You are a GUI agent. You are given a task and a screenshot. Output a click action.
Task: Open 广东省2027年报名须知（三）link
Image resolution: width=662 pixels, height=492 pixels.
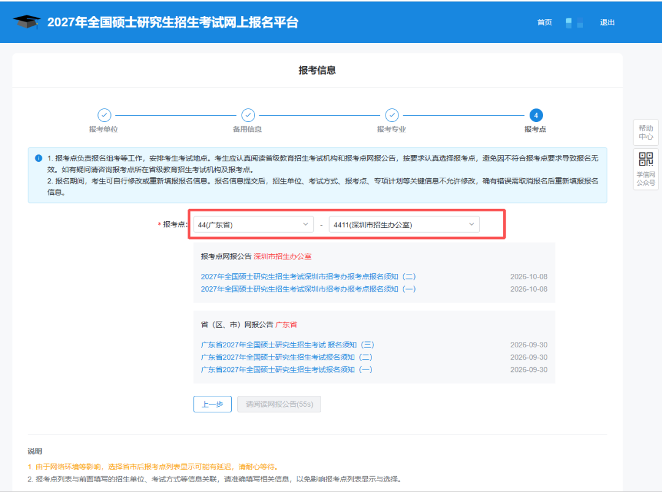[287, 345]
